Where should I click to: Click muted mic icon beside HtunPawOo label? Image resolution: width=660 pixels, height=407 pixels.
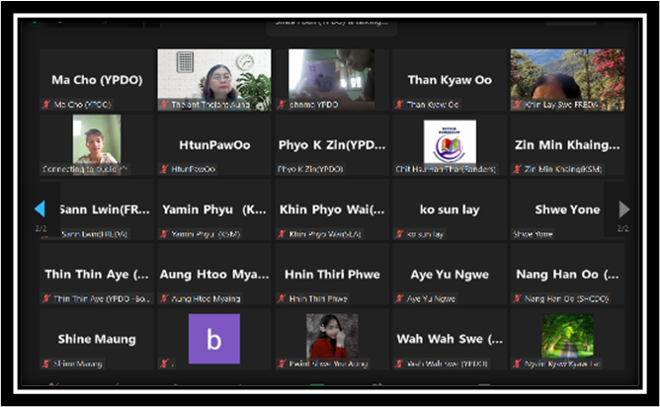pyautogui.click(x=164, y=169)
